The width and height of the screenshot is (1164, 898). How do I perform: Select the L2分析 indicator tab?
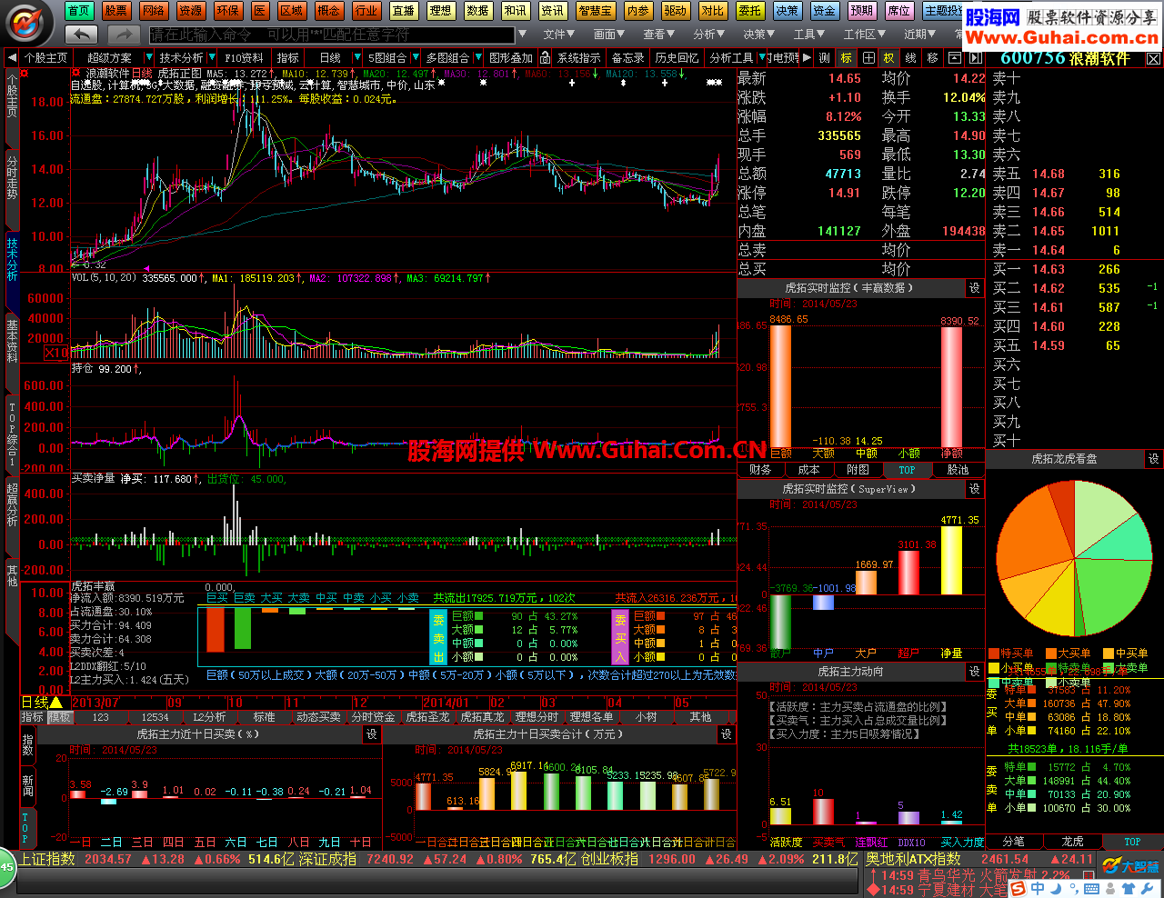tap(208, 717)
